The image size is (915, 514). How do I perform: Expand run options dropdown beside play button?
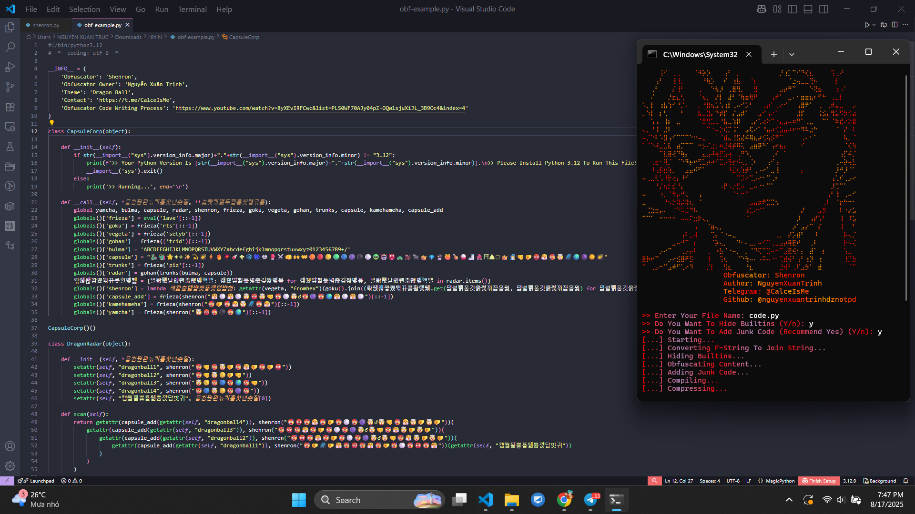[x=874, y=25]
